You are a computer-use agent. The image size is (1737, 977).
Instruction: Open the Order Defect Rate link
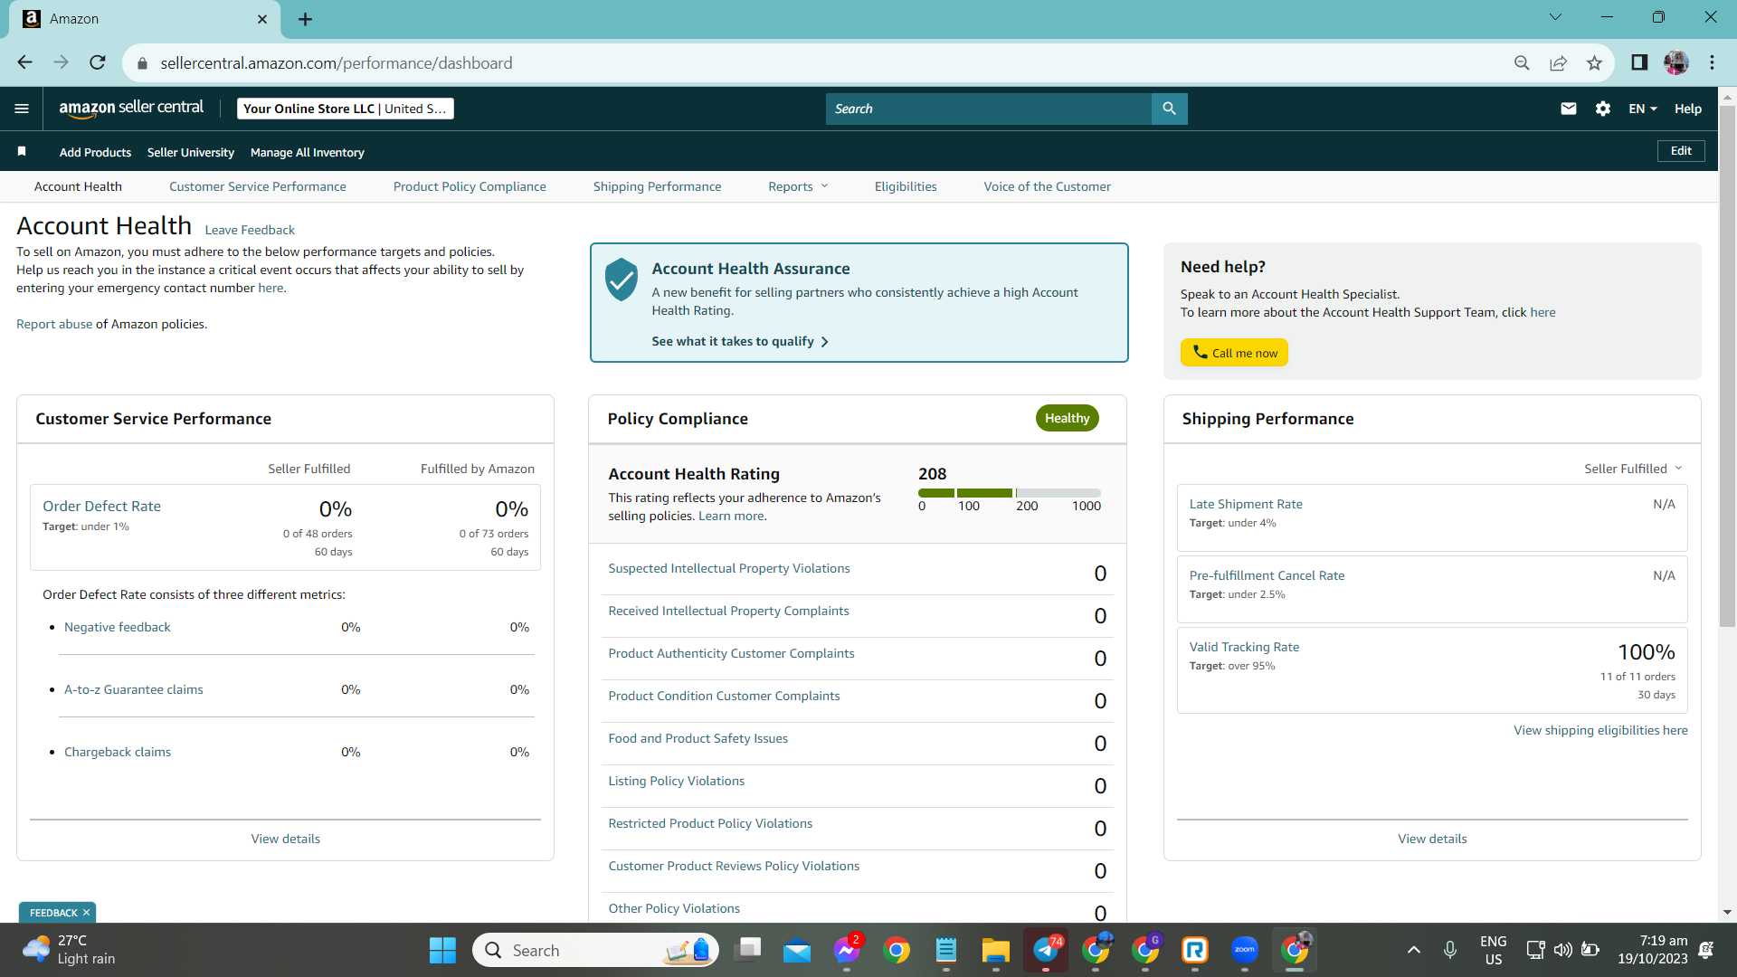click(x=101, y=507)
